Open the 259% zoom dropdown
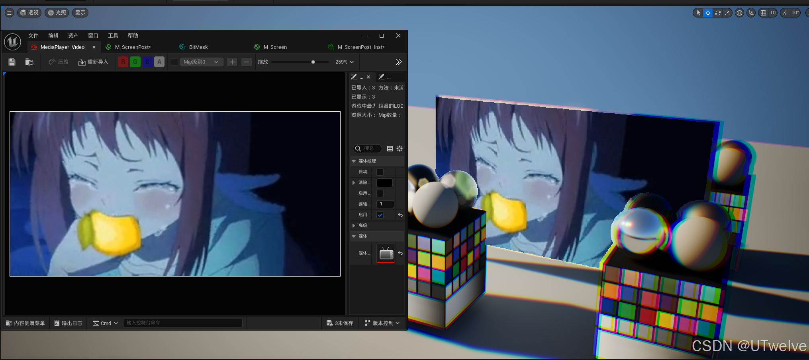 pyautogui.click(x=345, y=62)
